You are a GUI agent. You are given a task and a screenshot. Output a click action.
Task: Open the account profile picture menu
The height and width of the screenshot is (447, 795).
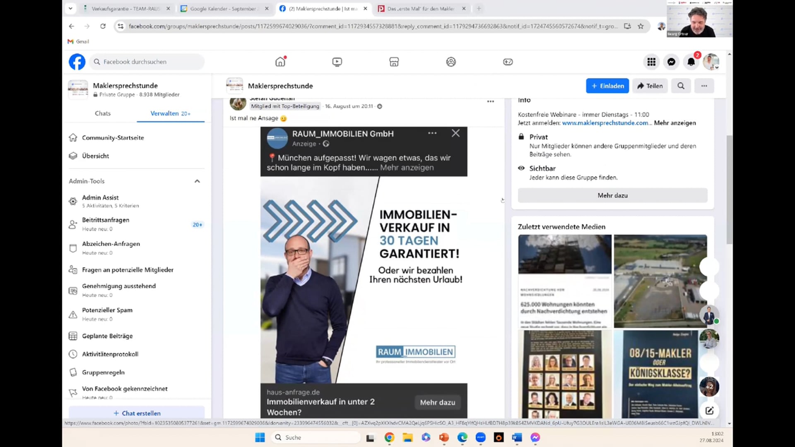(x=711, y=62)
